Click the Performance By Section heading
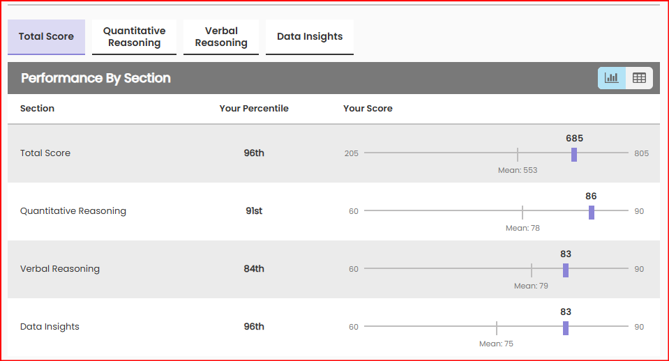The height and width of the screenshot is (361, 669). pos(96,78)
